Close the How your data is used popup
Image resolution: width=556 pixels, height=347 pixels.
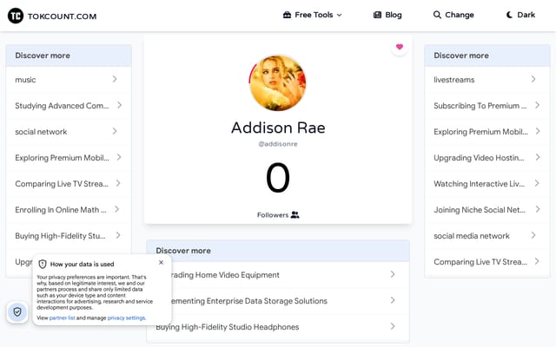pos(161,262)
